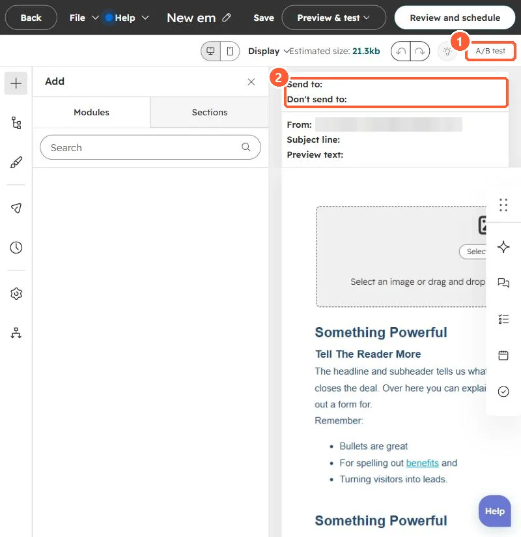Switch to mobile preview view

[230, 51]
